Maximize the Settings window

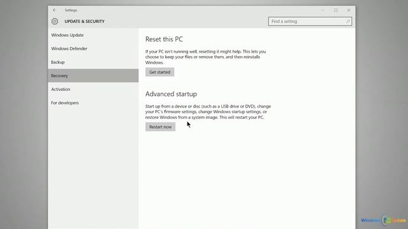click(x=336, y=10)
